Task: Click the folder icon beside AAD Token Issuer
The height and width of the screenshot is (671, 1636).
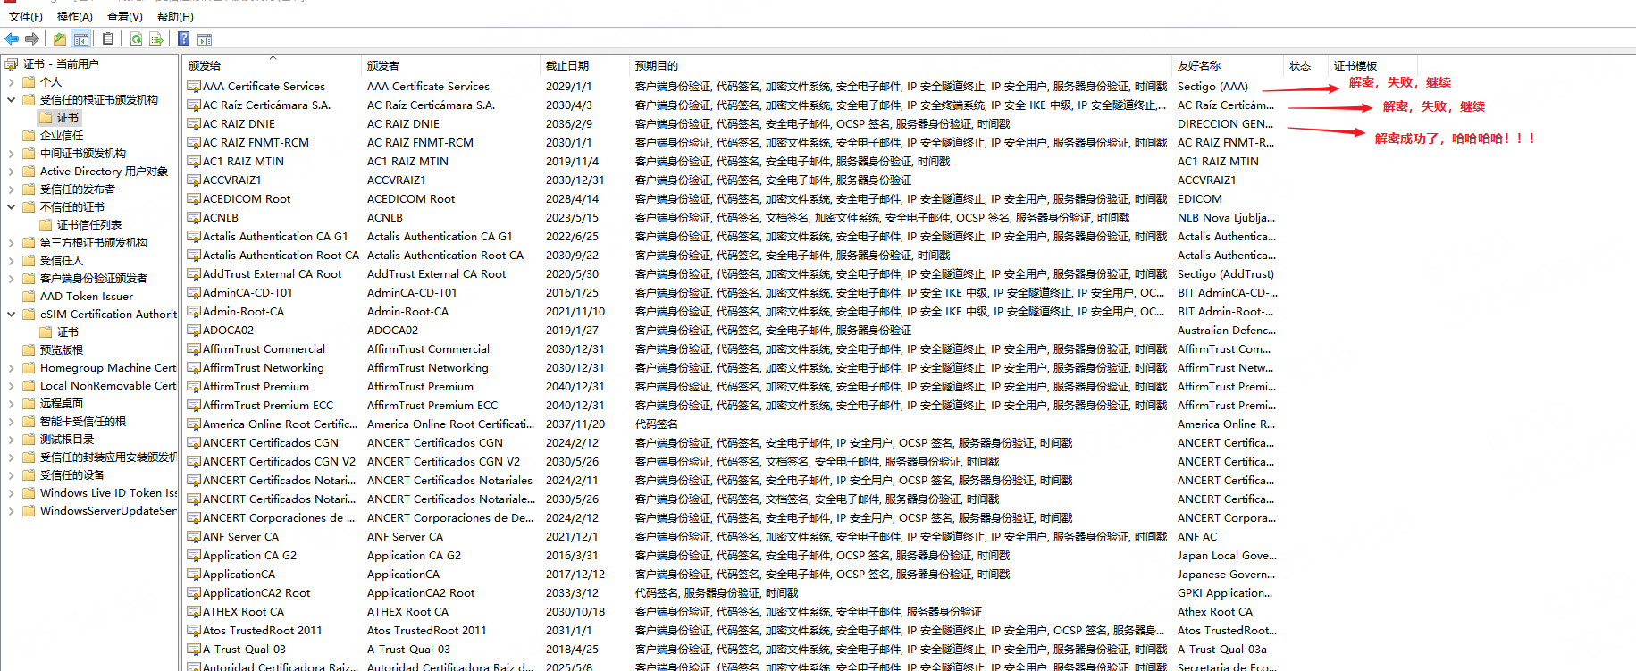Action: click(x=29, y=297)
